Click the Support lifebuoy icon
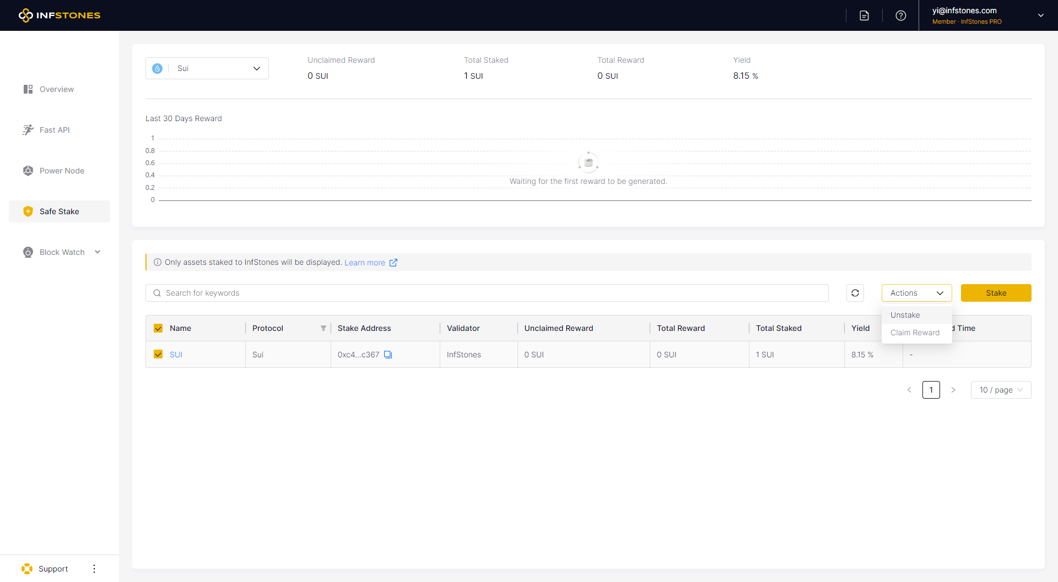The width and height of the screenshot is (1058, 582). 27,569
